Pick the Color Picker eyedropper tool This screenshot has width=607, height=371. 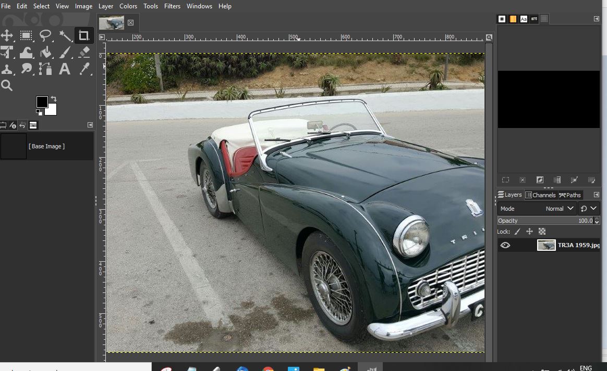click(84, 69)
